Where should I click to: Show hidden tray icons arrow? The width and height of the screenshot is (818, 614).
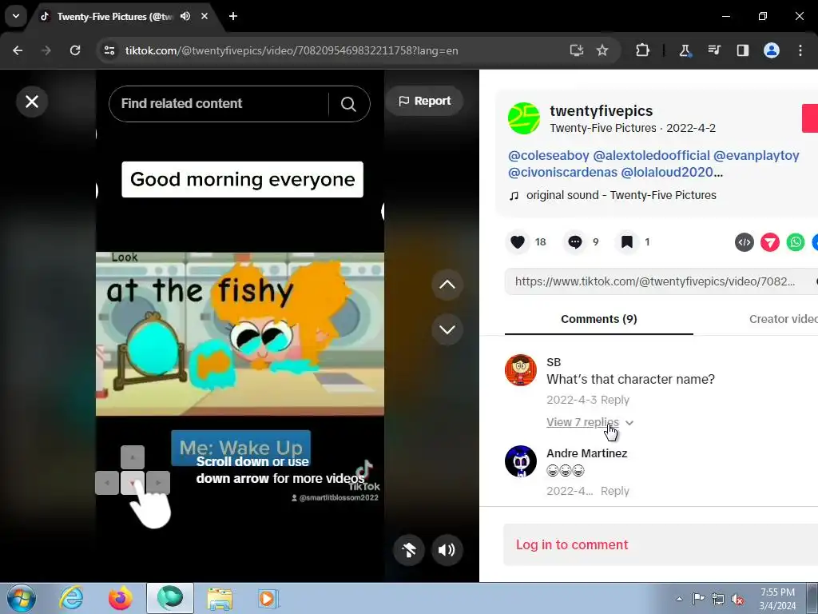coord(679,599)
